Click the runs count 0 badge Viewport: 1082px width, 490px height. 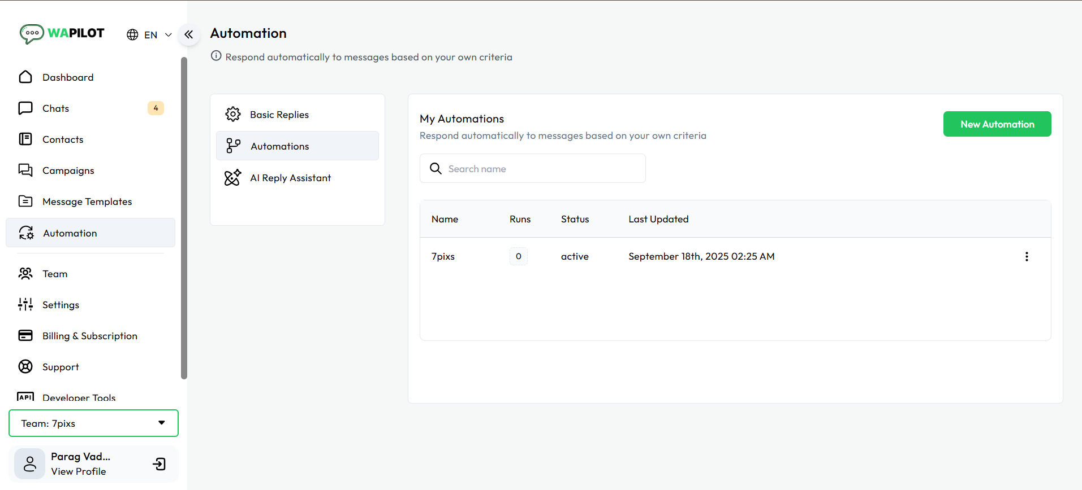pos(518,256)
